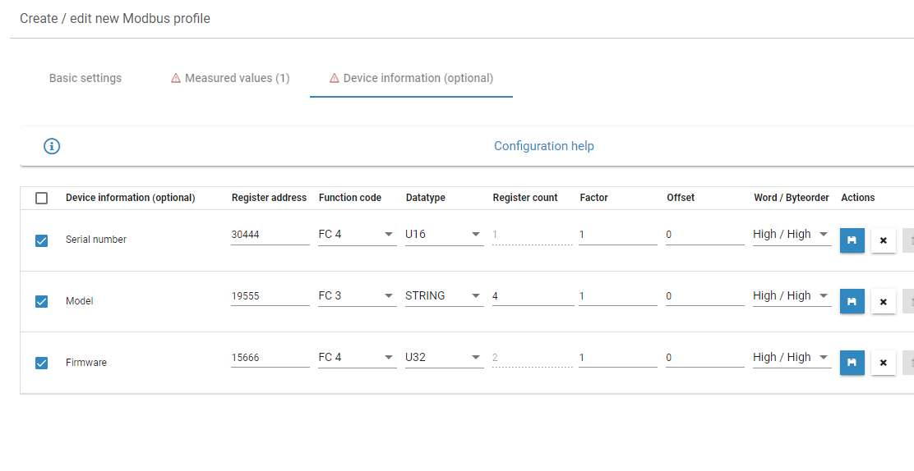This screenshot has width=914, height=471.
Task: Save the Firmware row settings
Action: (x=852, y=363)
